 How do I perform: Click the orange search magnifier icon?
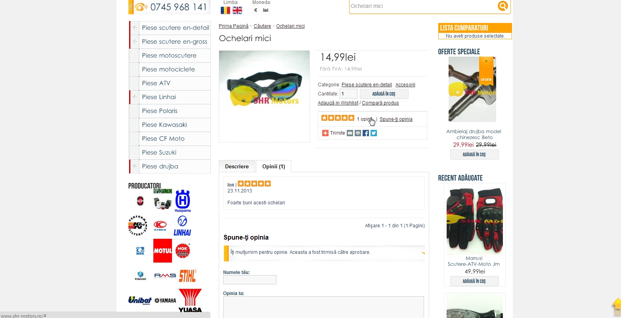(503, 6)
